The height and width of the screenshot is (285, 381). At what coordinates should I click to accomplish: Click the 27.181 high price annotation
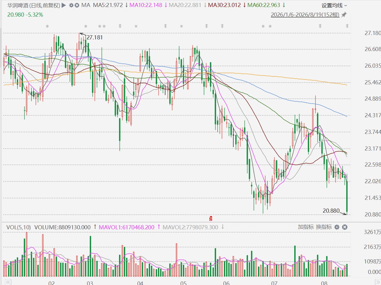pyautogui.click(x=94, y=37)
